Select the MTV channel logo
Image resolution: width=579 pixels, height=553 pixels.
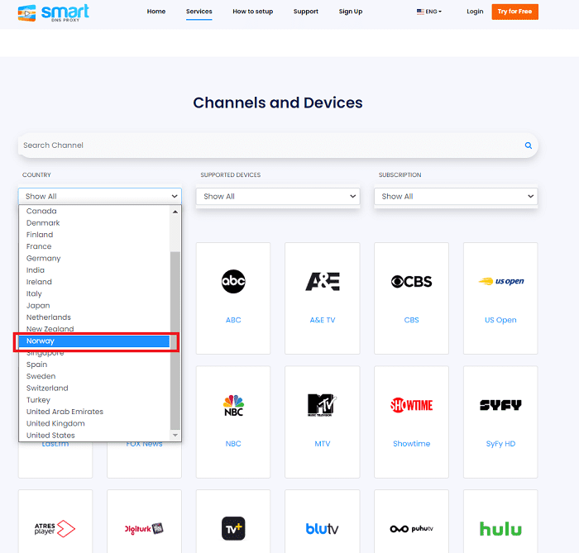click(x=322, y=405)
